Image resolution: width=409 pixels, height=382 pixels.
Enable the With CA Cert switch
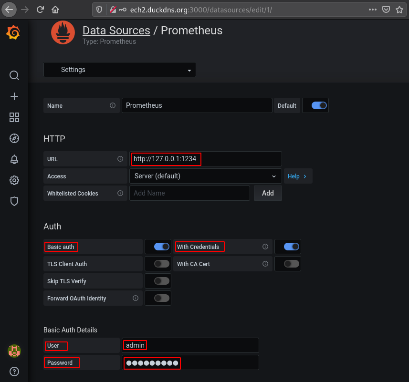click(x=292, y=264)
